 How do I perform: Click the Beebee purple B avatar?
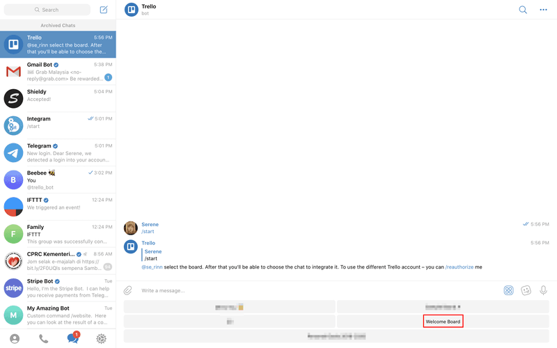(13, 180)
